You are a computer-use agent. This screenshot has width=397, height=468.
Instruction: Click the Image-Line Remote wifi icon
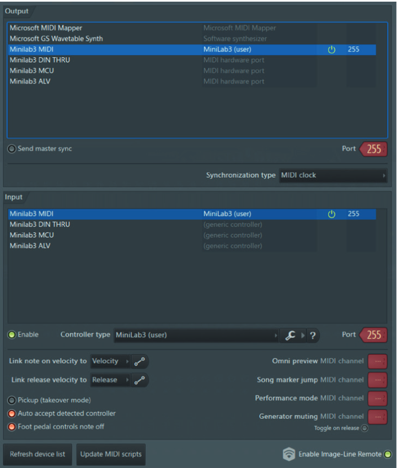[289, 454]
